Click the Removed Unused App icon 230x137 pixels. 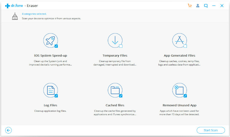tap(179, 90)
